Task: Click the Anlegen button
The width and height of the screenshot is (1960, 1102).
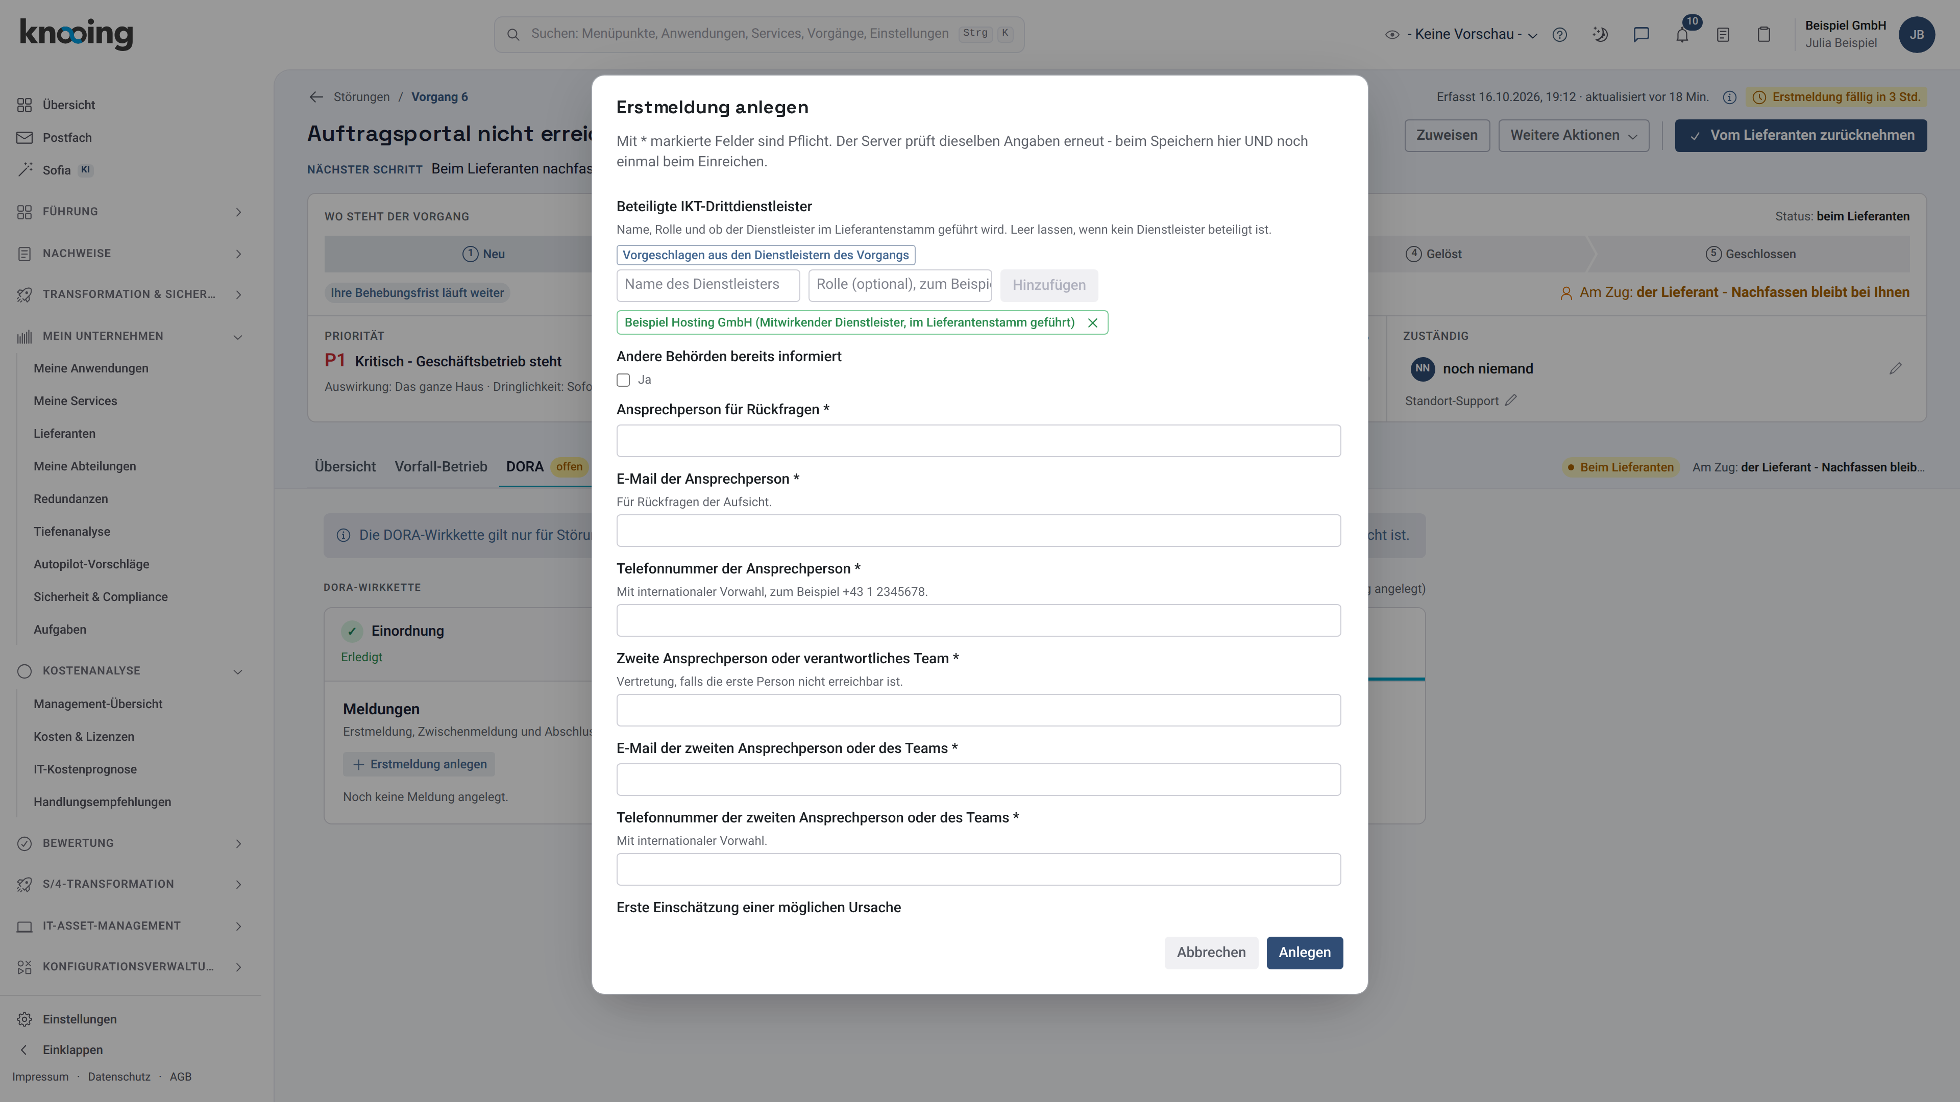Action: (1304, 952)
